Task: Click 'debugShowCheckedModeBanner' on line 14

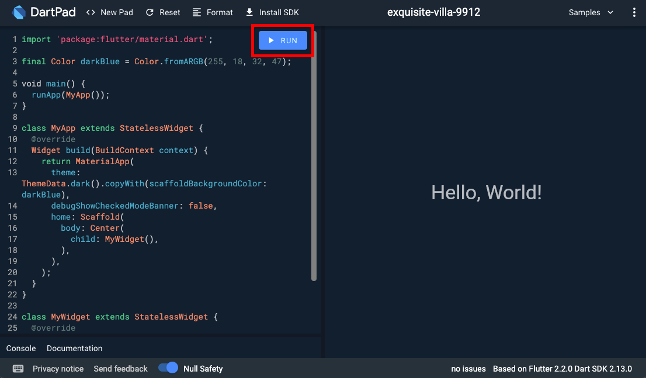Action: [x=115, y=206]
